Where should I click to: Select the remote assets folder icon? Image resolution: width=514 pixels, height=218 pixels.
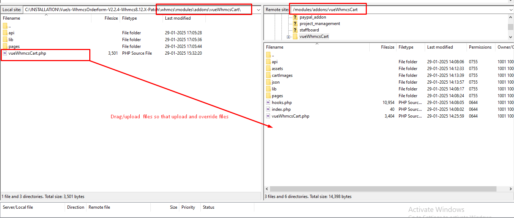(268, 69)
